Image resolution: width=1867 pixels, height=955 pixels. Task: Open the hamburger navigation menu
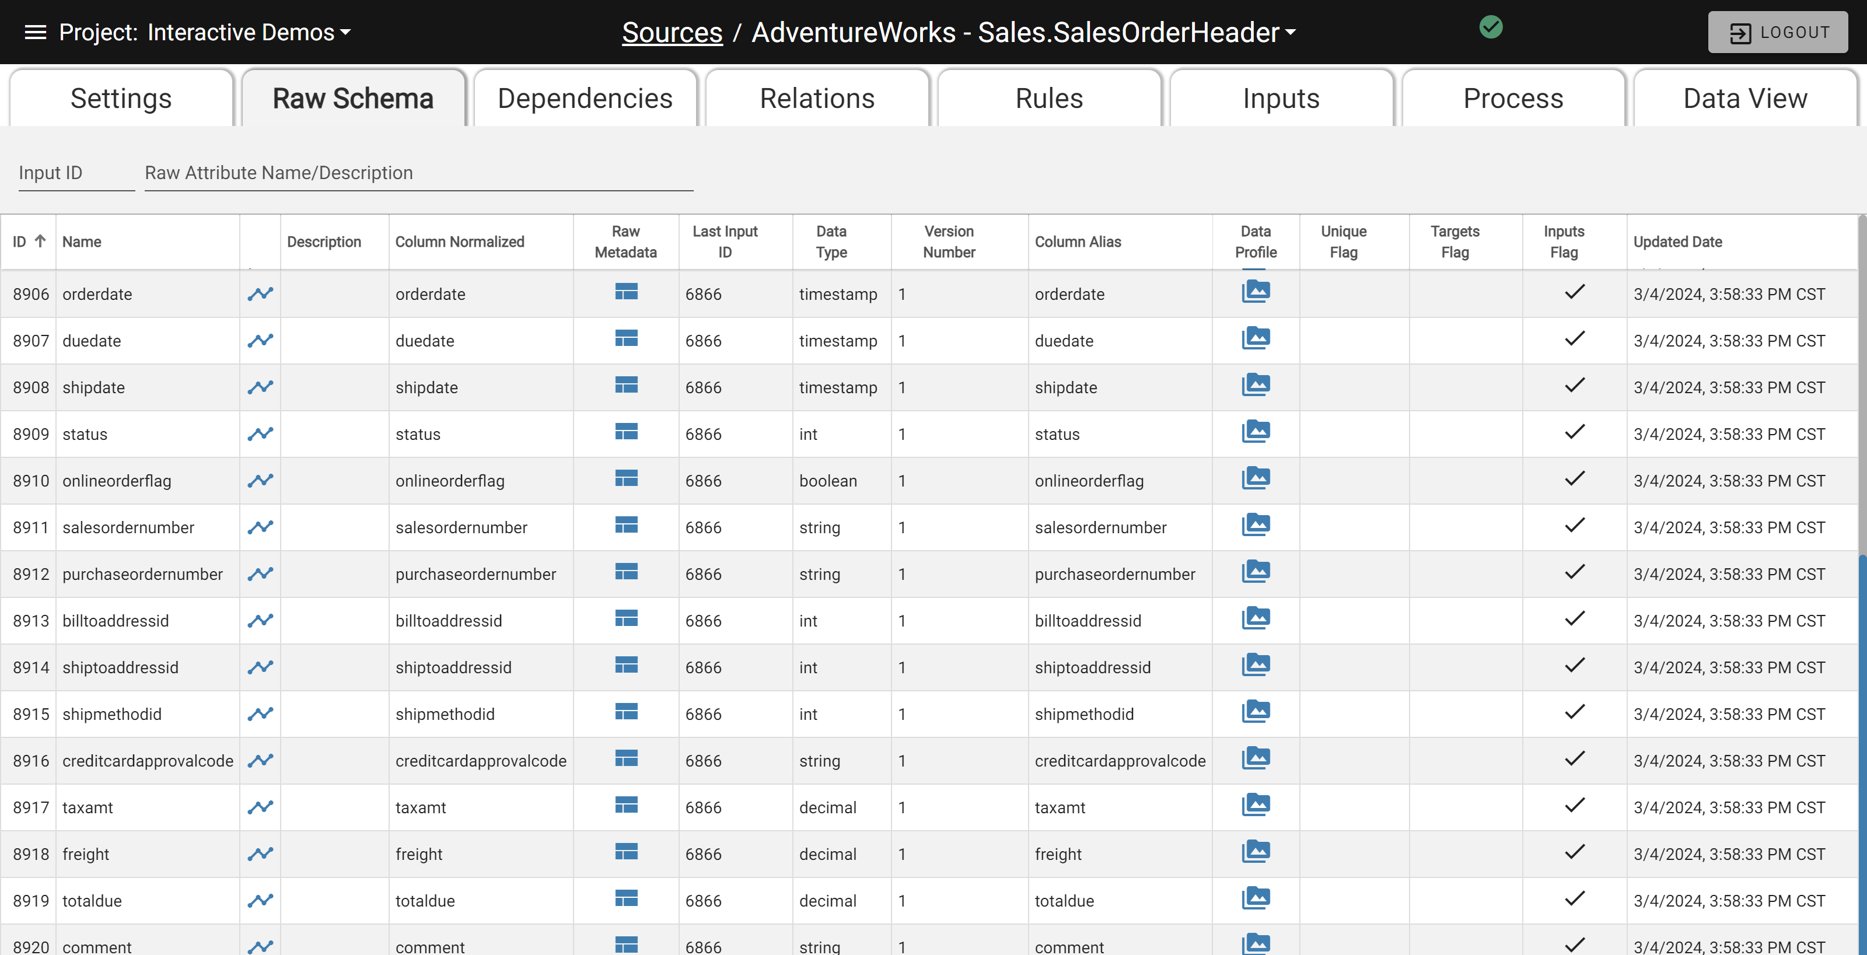(35, 32)
